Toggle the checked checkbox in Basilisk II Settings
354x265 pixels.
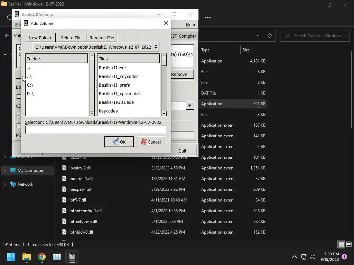(x=19, y=115)
